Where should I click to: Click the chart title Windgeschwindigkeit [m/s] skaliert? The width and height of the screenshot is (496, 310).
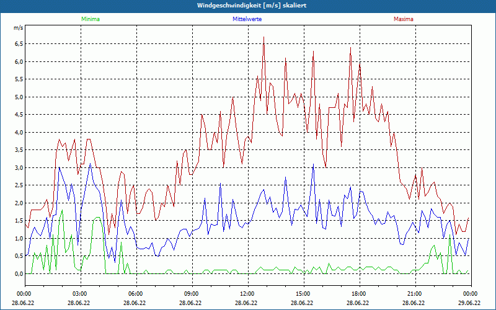coord(252,6)
